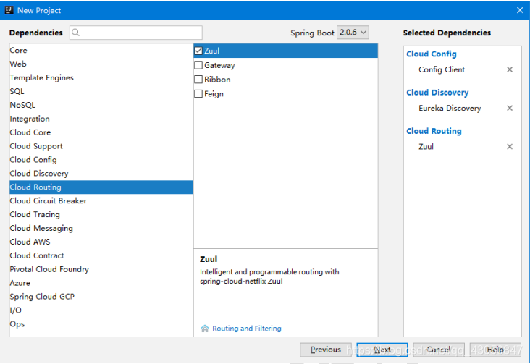Click the home icon beside Routing and Filtering
The image size is (530, 364).
click(205, 329)
